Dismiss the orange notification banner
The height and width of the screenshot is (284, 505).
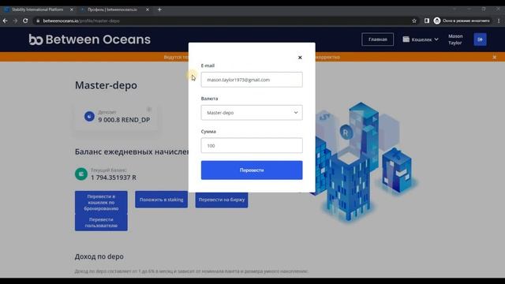(x=495, y=57)
